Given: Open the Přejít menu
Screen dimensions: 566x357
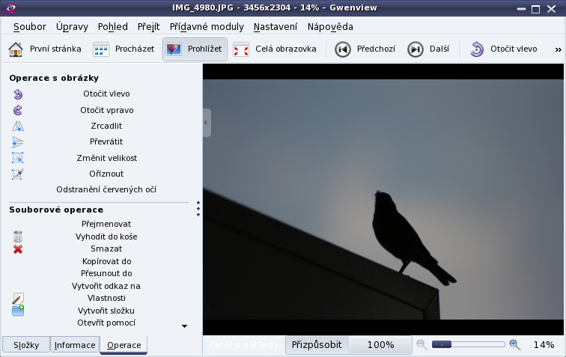Looking at the screenshot, I should (x=148, y=27).
